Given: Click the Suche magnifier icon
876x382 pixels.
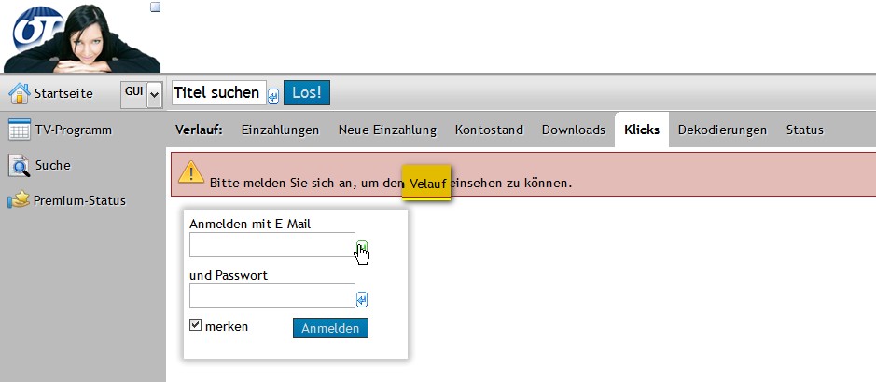Looking at the screenshot, I should point(20,166).
